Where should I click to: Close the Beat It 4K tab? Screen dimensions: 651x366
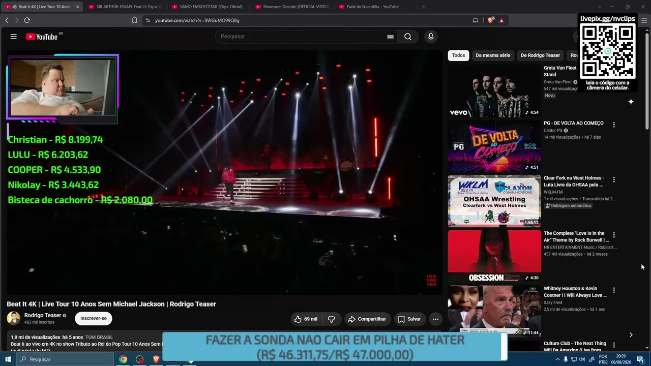coord(78,7)
